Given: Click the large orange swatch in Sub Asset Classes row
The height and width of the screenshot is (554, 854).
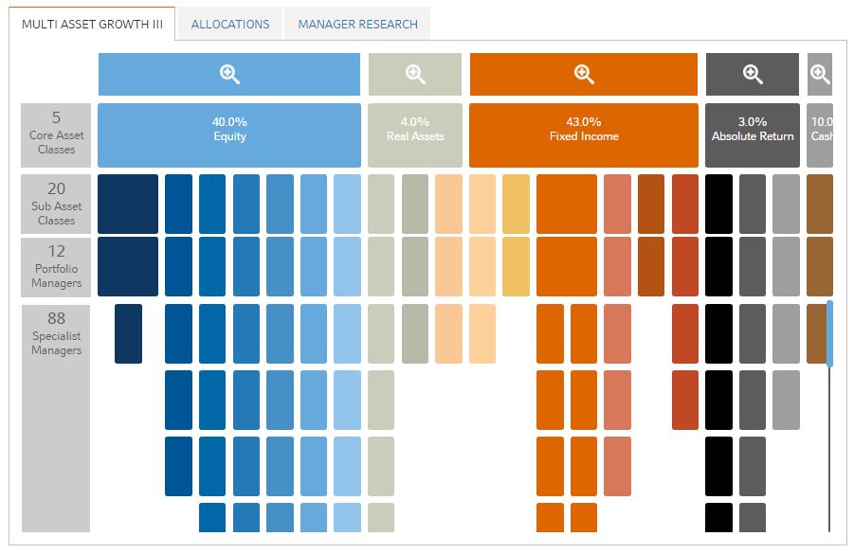Looking at the screenshot, I should pos(567,204).
